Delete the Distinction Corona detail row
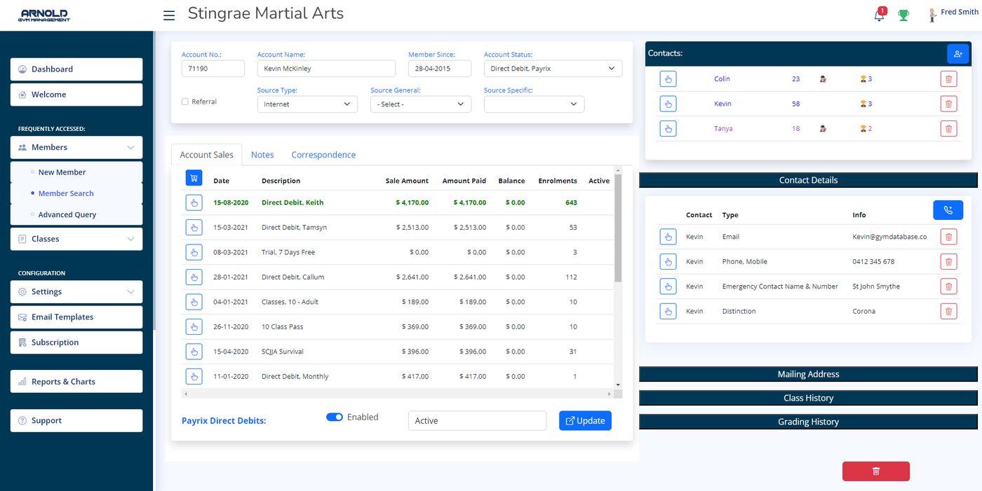This screenshot has width=982, height=491. click(x=948, y=311)
